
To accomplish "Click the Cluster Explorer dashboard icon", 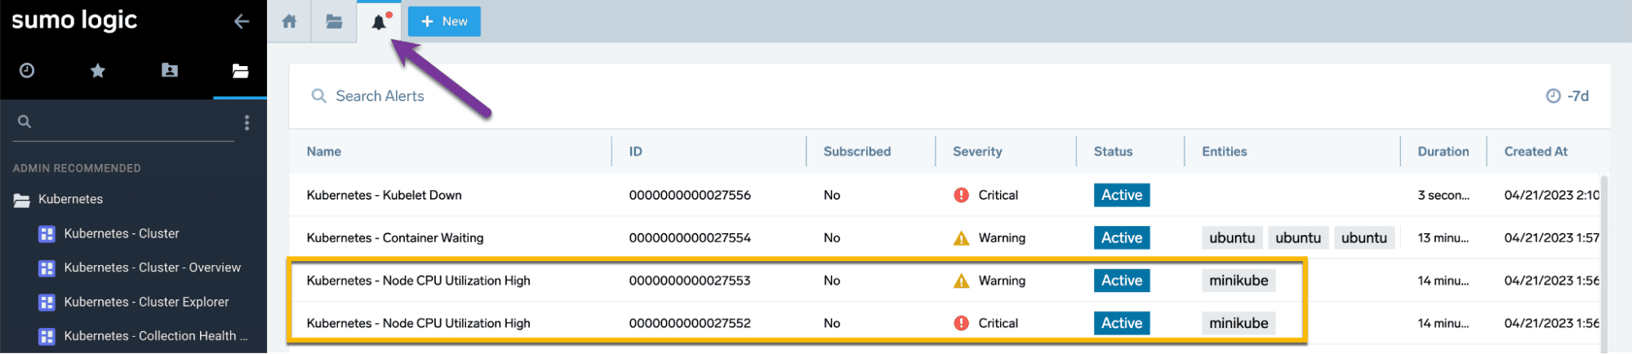I will point(47,303).
